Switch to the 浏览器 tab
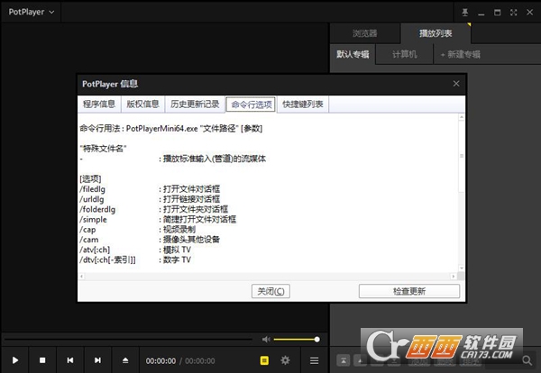The height and width of the screenshot is (373, 541). coord(365,34)
